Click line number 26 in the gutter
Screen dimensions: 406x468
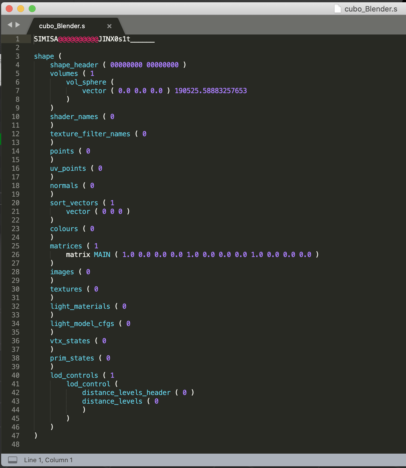16,255
